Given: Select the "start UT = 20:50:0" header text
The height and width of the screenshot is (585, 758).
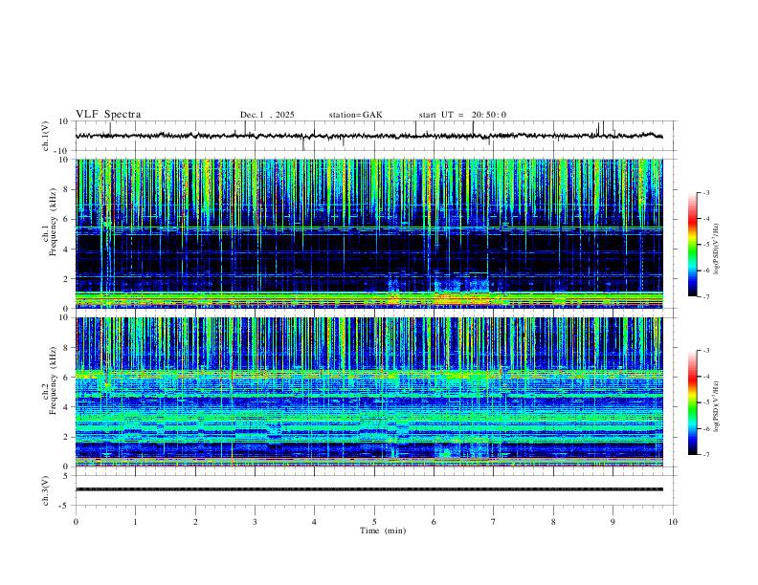Looking at the screenshot, I should tap(462, 115).
